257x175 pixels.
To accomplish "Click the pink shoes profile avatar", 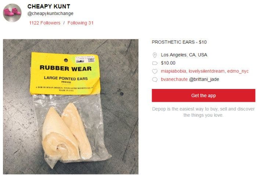I will tap(12, 13).
